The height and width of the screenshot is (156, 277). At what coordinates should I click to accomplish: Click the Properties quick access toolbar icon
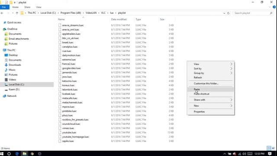pyautogui.click(x=6, y=3)
